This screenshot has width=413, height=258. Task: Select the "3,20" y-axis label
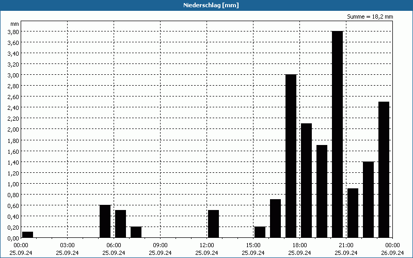[14, 64]
